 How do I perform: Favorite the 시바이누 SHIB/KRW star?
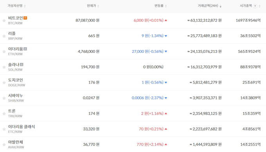point(4,98)
